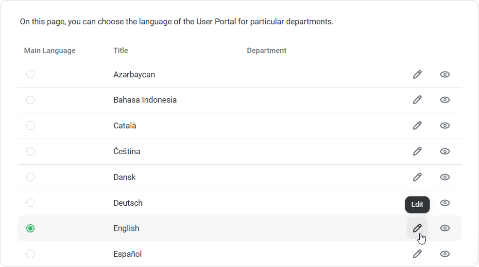Screen dimensions: 479x267
Task: Click the eye icon for Bahasa Indonesia
Action: pos(445,100)
